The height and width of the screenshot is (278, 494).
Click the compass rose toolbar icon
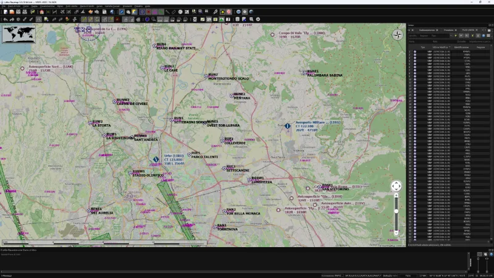coord(180,12)
